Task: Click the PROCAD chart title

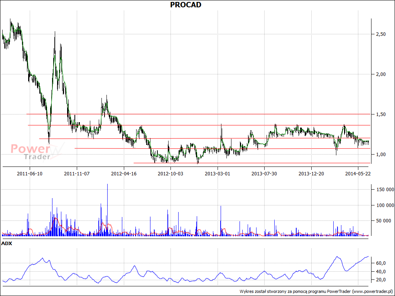Action: [186, 5]
